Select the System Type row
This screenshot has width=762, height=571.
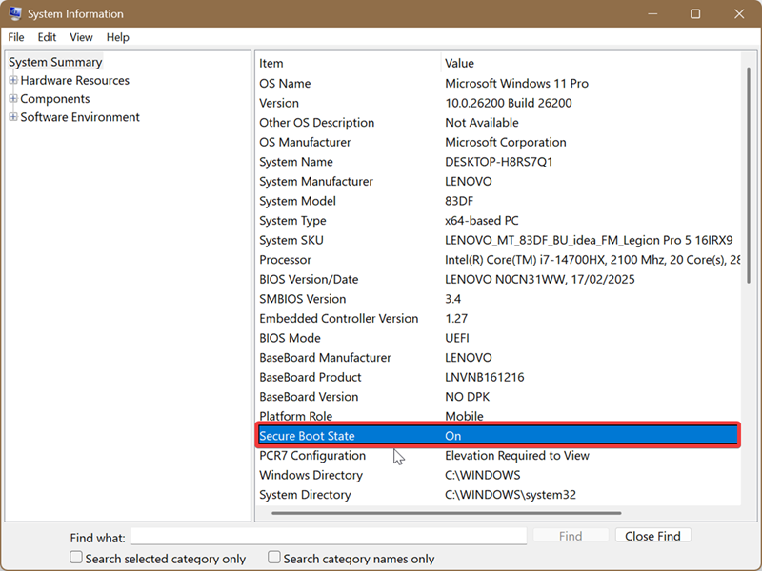498,221
